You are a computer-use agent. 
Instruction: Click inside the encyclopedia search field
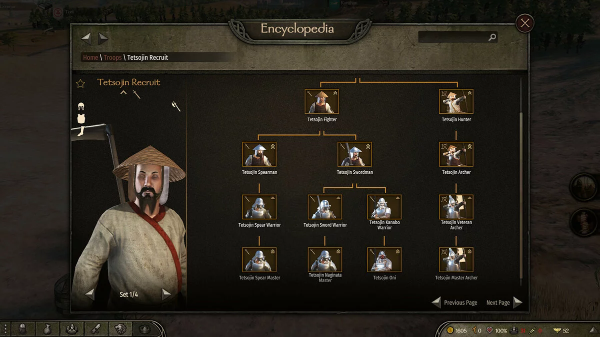pos(452,37)
